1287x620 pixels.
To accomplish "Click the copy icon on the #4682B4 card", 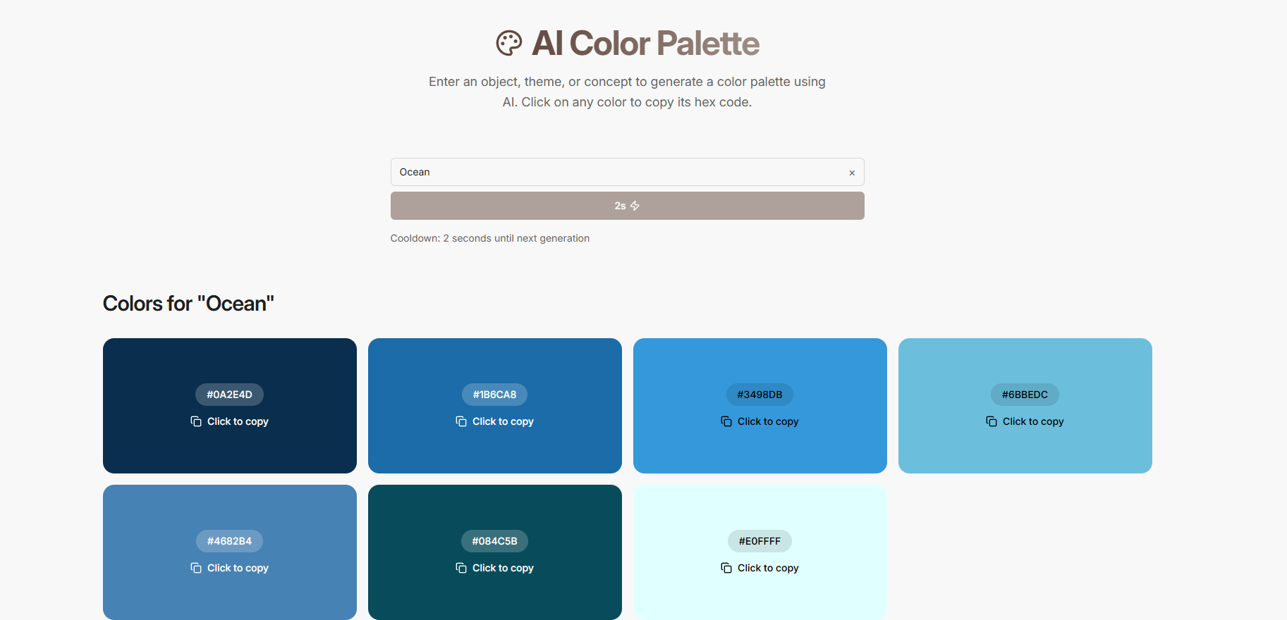I will click(195, 568).
